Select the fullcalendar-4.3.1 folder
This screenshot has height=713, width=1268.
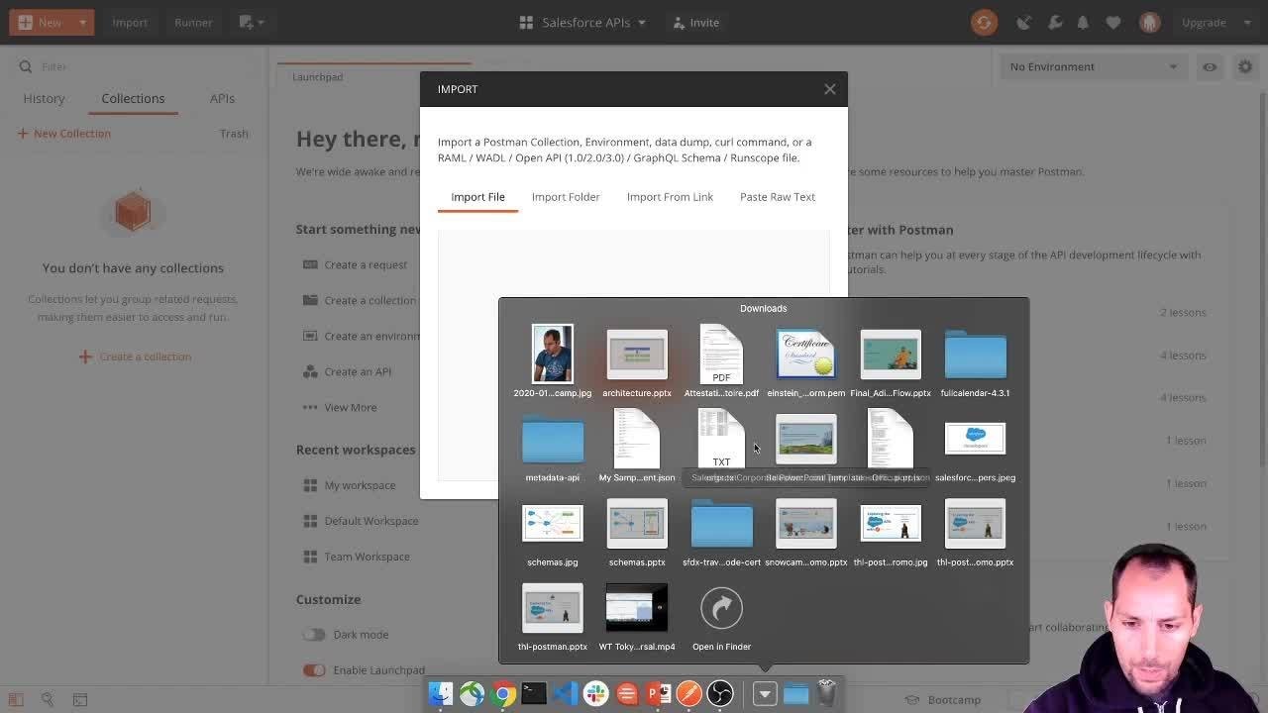pos(976,362)
